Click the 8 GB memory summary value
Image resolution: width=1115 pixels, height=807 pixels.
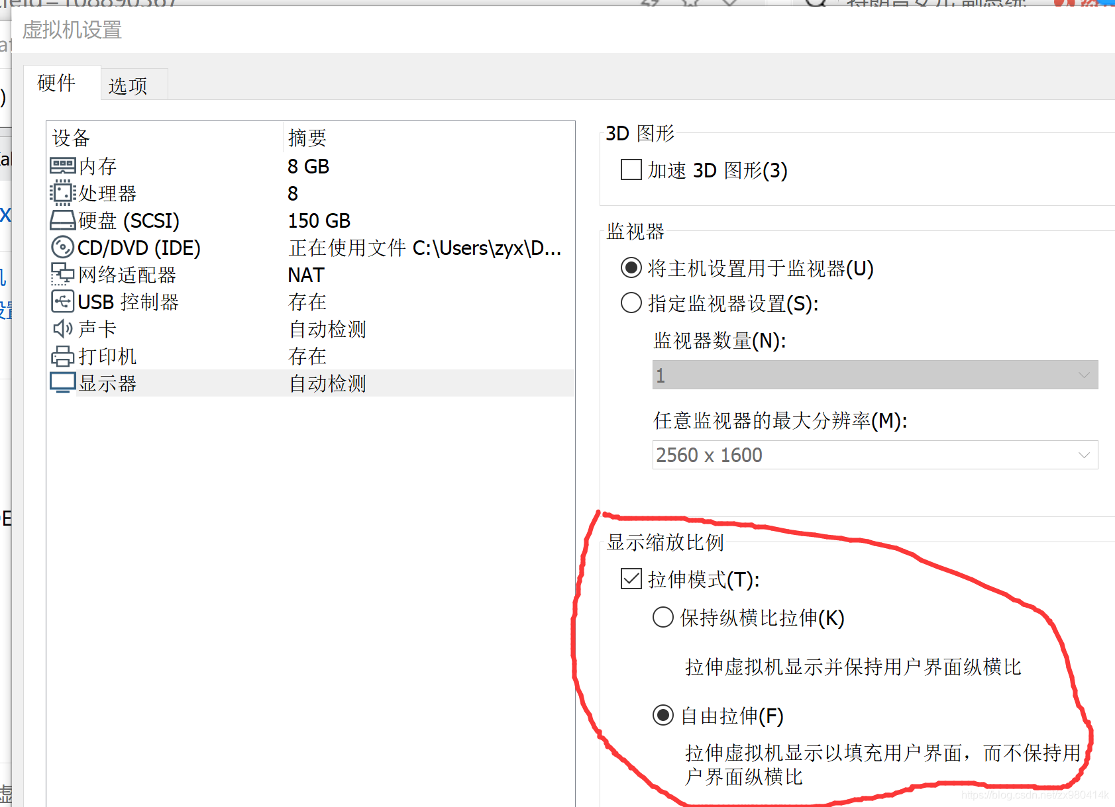click(309, 166)
